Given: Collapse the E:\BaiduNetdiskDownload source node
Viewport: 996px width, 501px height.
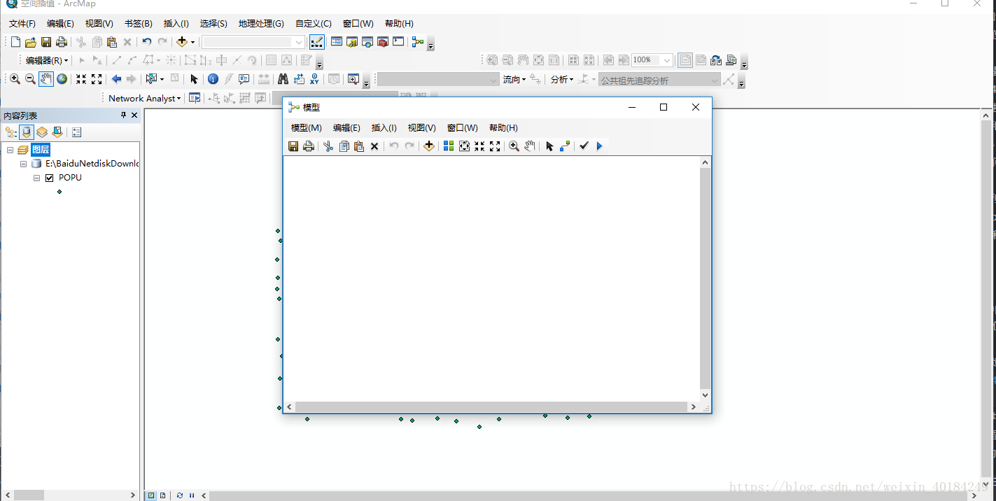Looking at the screenshot, I should [23, 164].
